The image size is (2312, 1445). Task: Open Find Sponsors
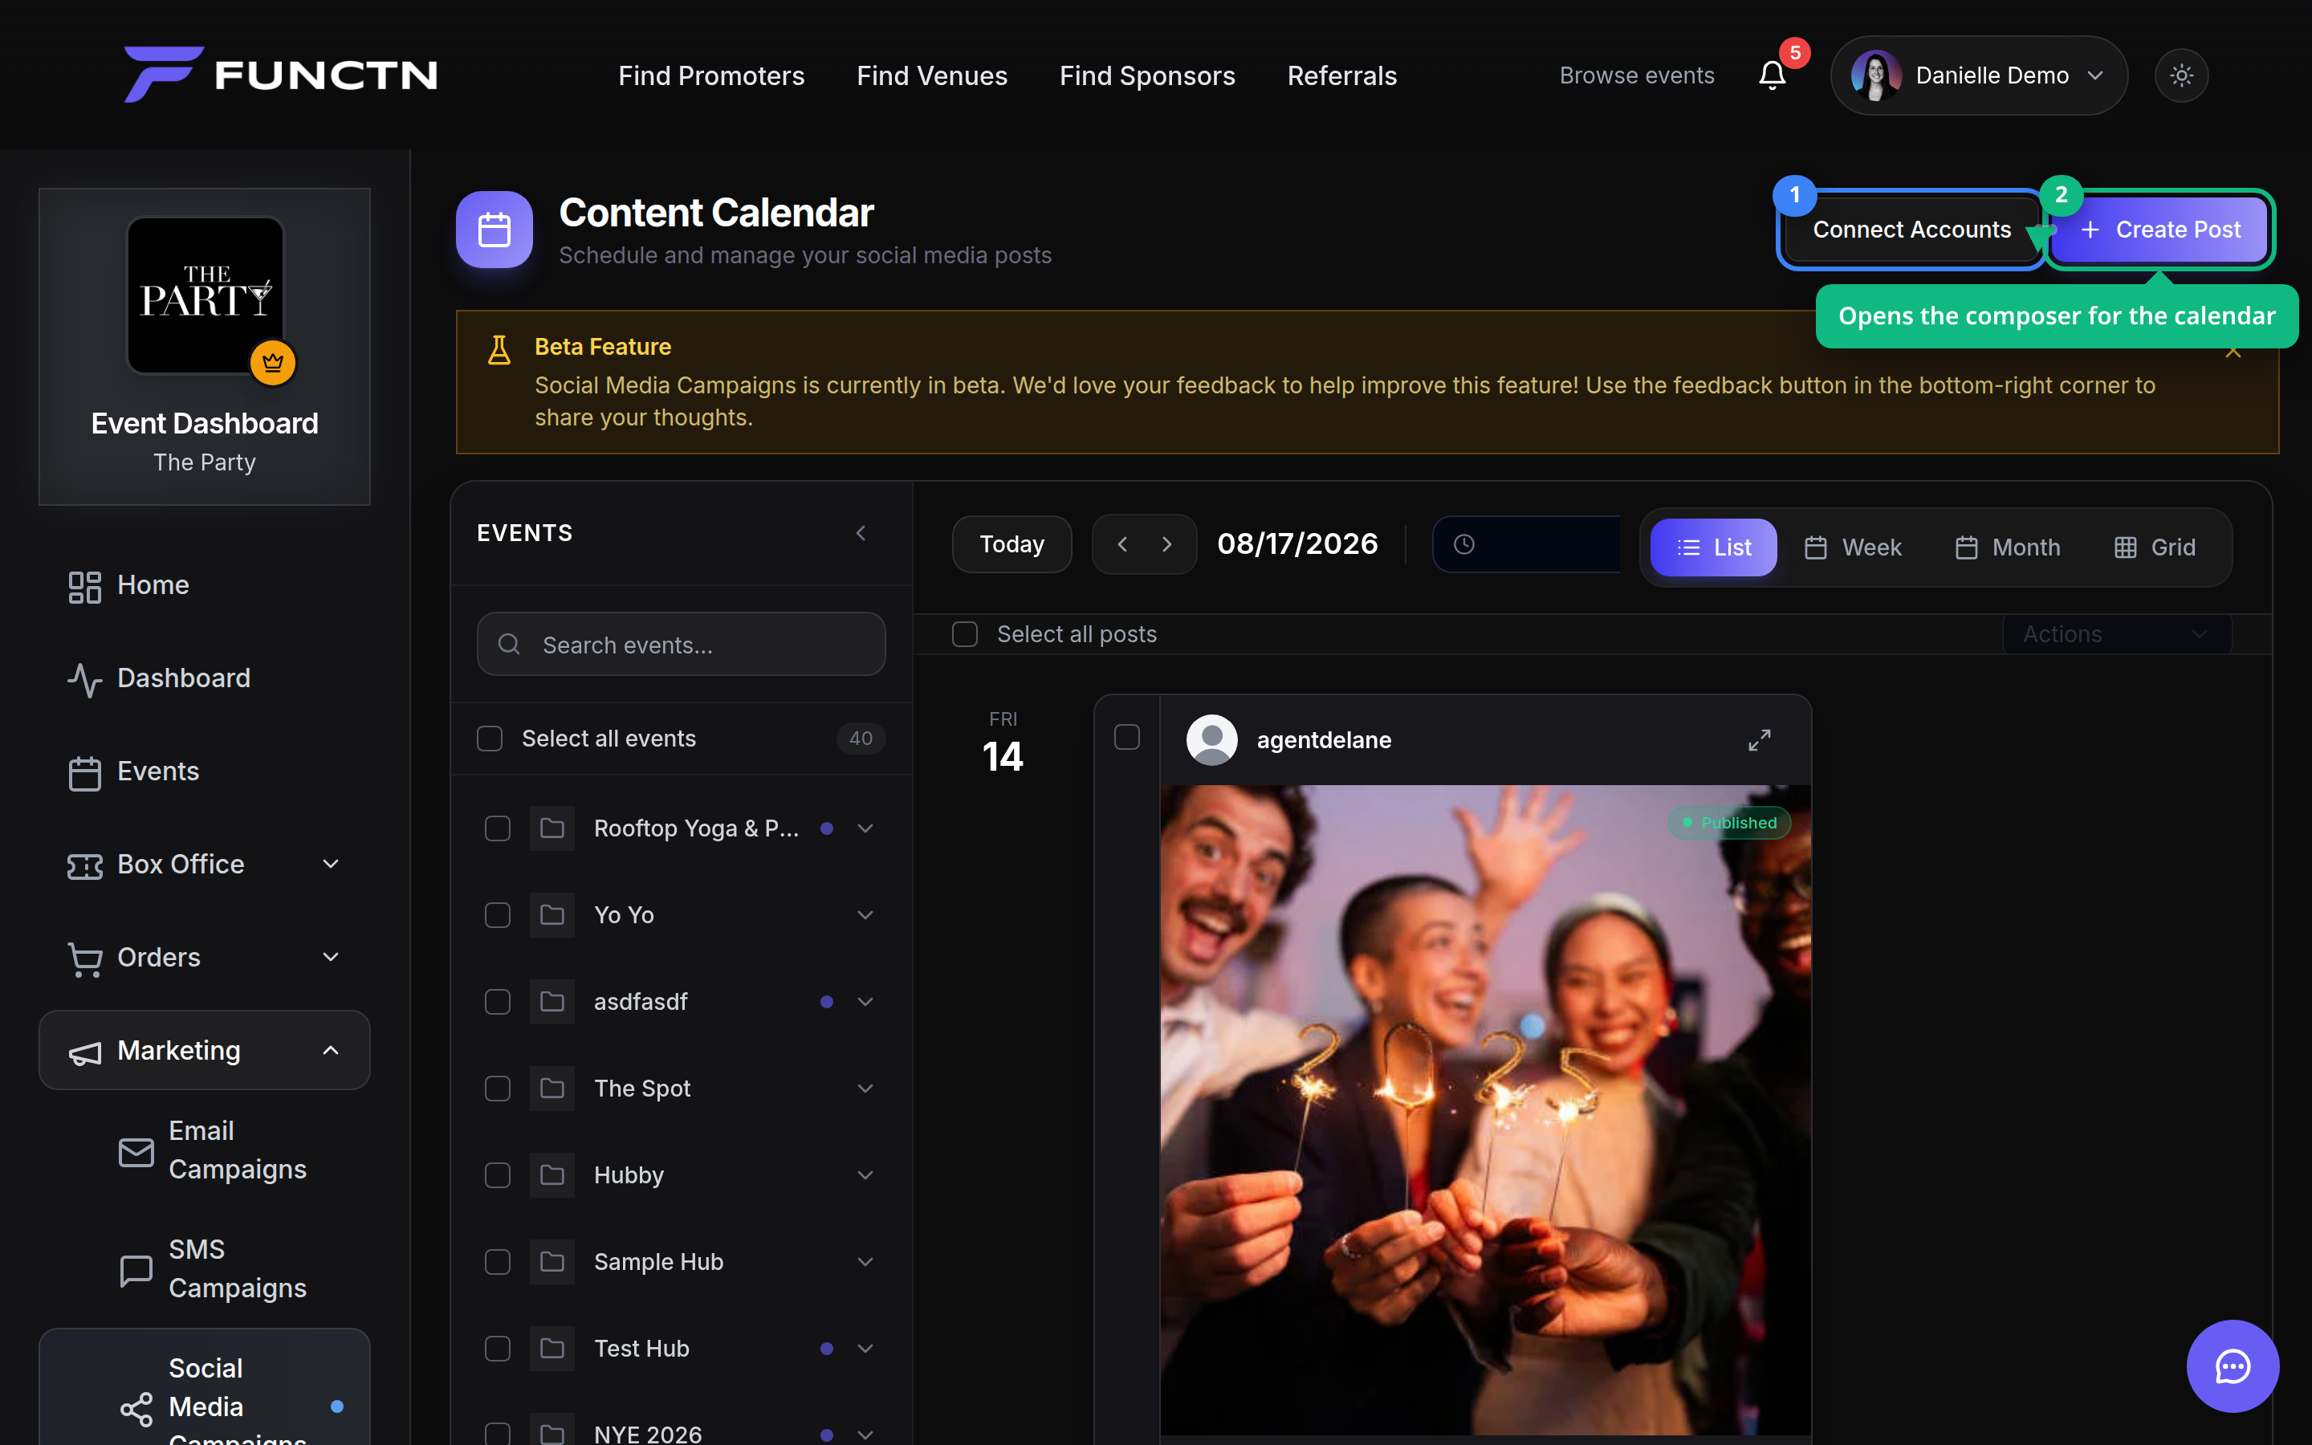pyautogui.click(x=1146, y=75)
